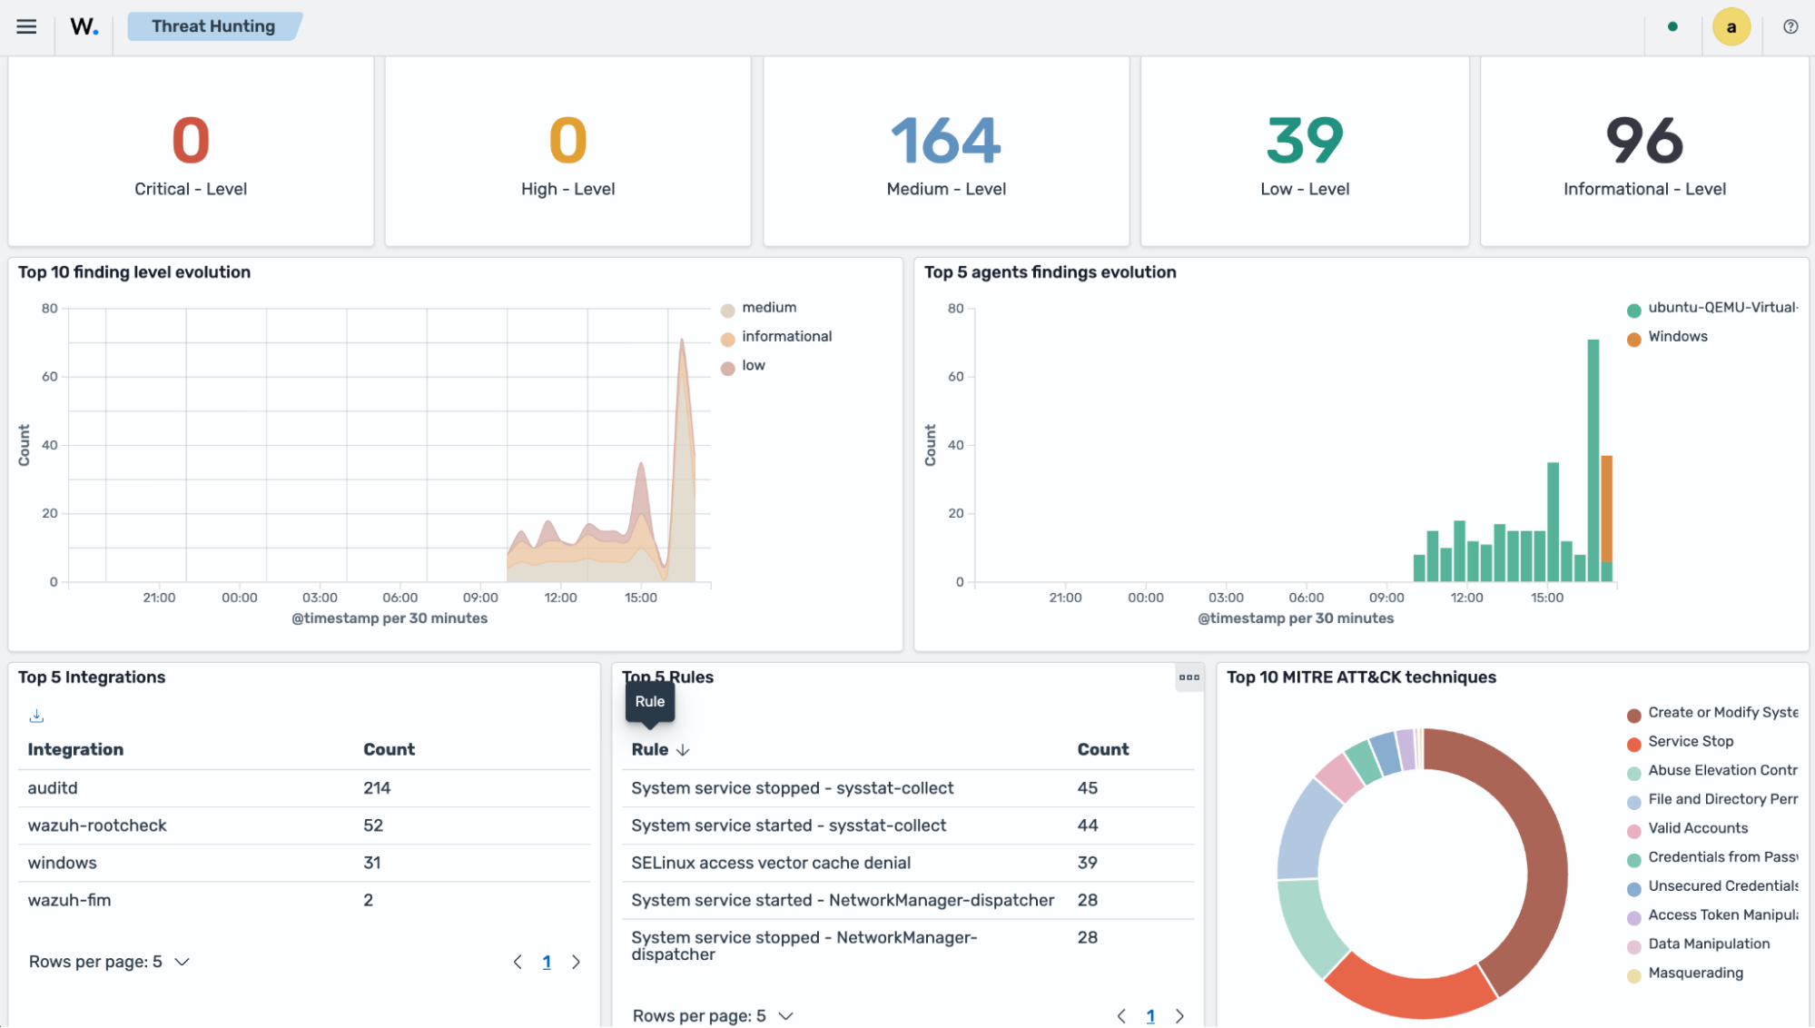Go to previous page in Rules table

pos(1121,1015)
